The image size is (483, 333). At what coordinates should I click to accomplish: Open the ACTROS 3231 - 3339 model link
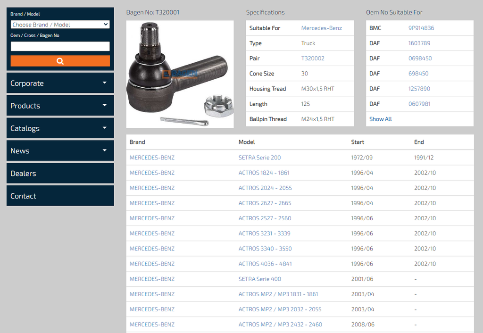click(264, 233)
